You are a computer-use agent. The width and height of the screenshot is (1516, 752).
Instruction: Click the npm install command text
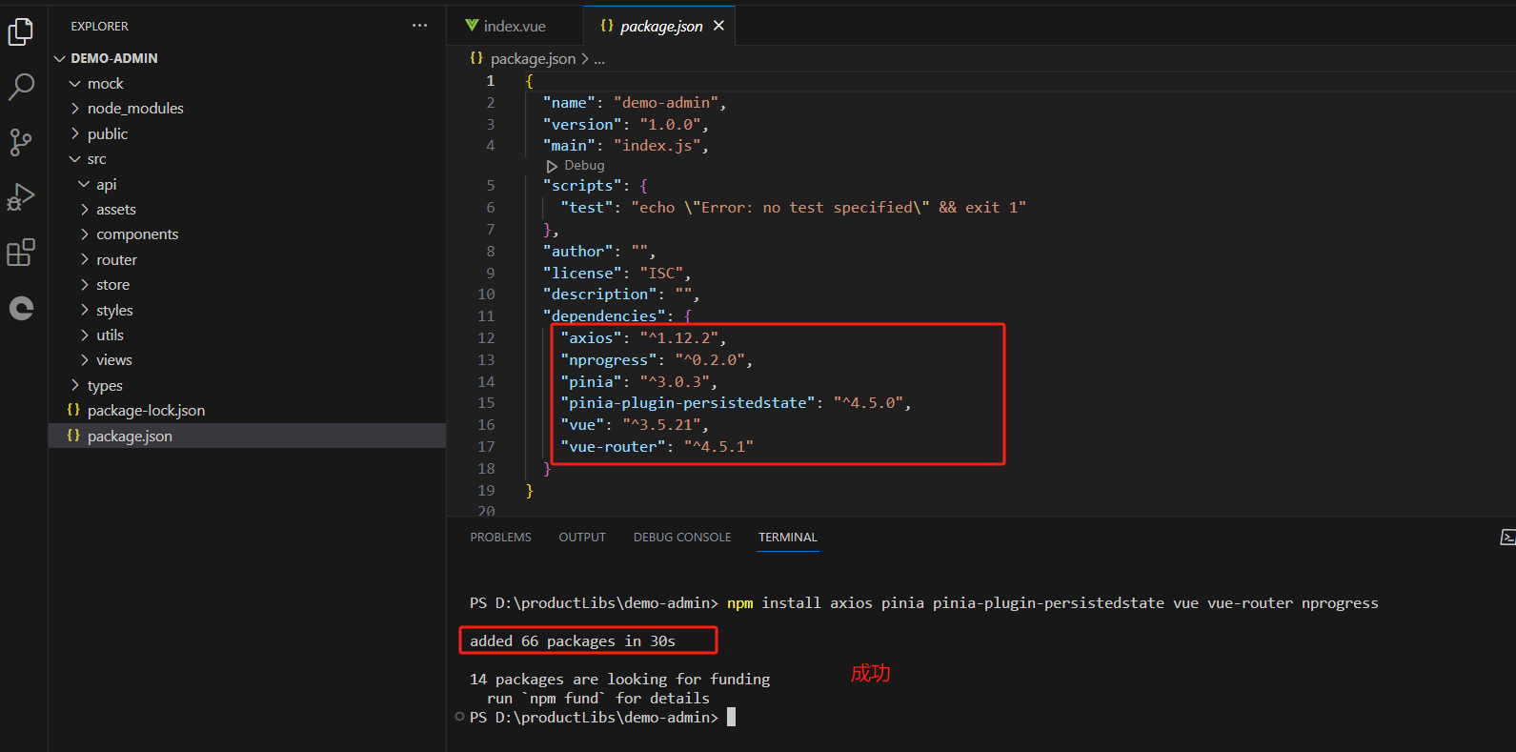click(x=1053, y=603)
